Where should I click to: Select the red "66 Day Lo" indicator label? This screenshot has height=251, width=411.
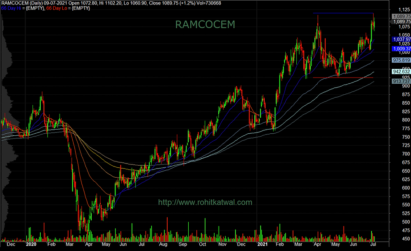57,8
